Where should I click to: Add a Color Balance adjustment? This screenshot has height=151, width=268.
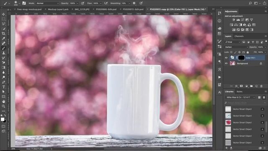(x=236, y=25)
